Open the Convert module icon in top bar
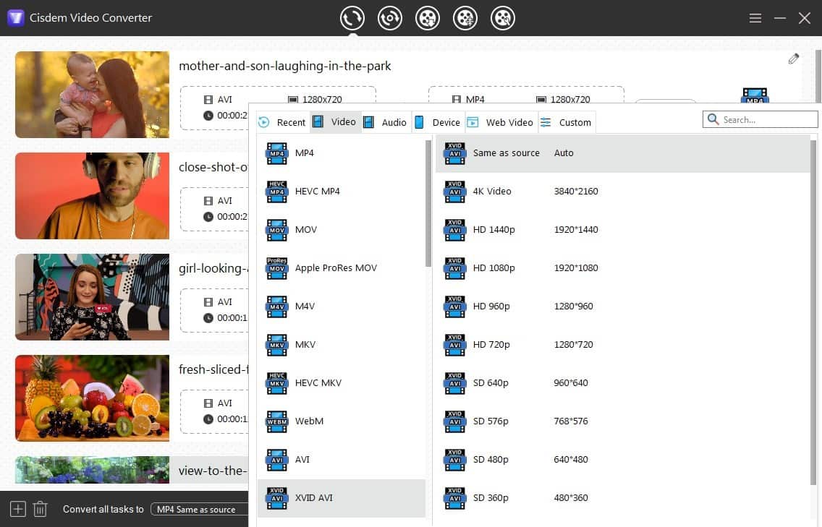The width and height of the screenshot is (822, 527). point(352,18)
